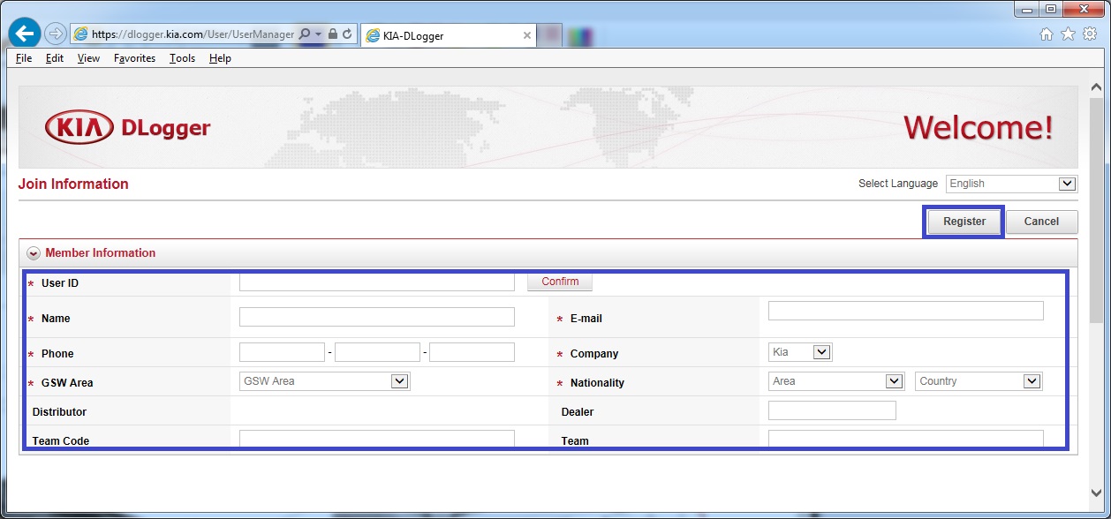Click the middle Phone number box
The image size is (1111, 519).
[377, 352]
